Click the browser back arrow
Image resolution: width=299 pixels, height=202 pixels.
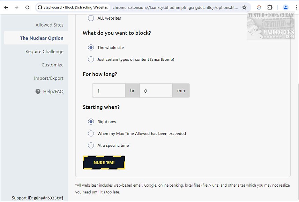pyautogui.click(x=6, y=7)
